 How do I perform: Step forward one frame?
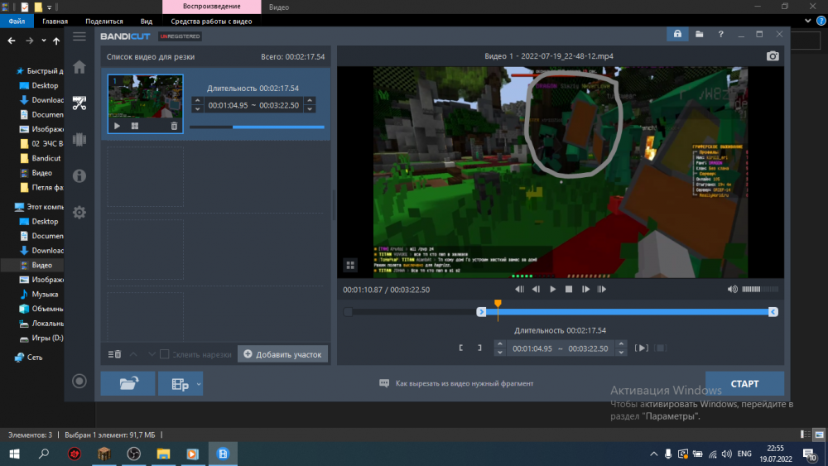click(585, 289)
